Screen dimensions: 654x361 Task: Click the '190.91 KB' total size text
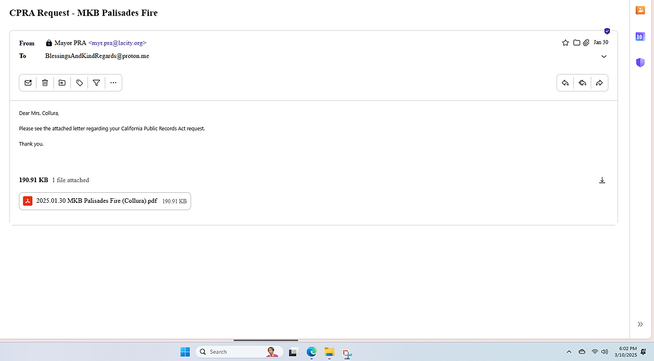coord(33,180)
